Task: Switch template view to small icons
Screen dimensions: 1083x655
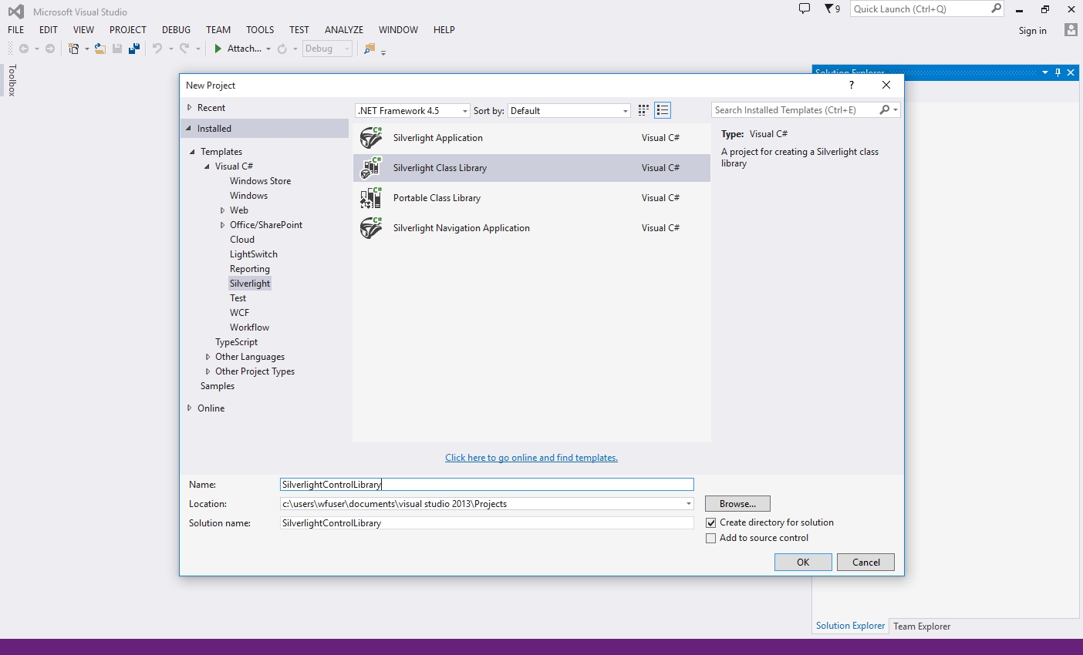Action: point(643,111)
